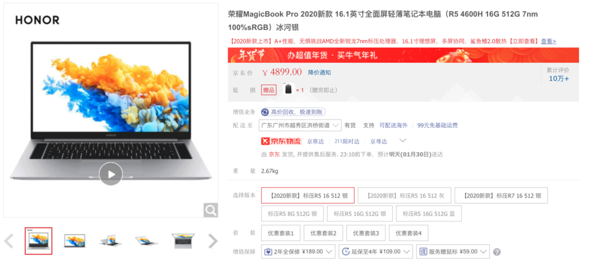Choose the 标压R5 8G 512G 银 option
The image size is (589, 261).
click(292, 213)
